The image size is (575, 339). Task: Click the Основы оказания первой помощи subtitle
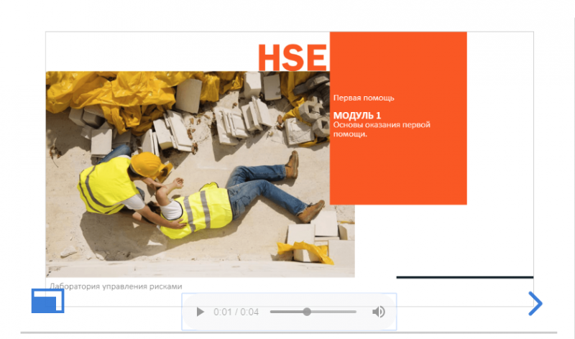[x=381, y=129]
